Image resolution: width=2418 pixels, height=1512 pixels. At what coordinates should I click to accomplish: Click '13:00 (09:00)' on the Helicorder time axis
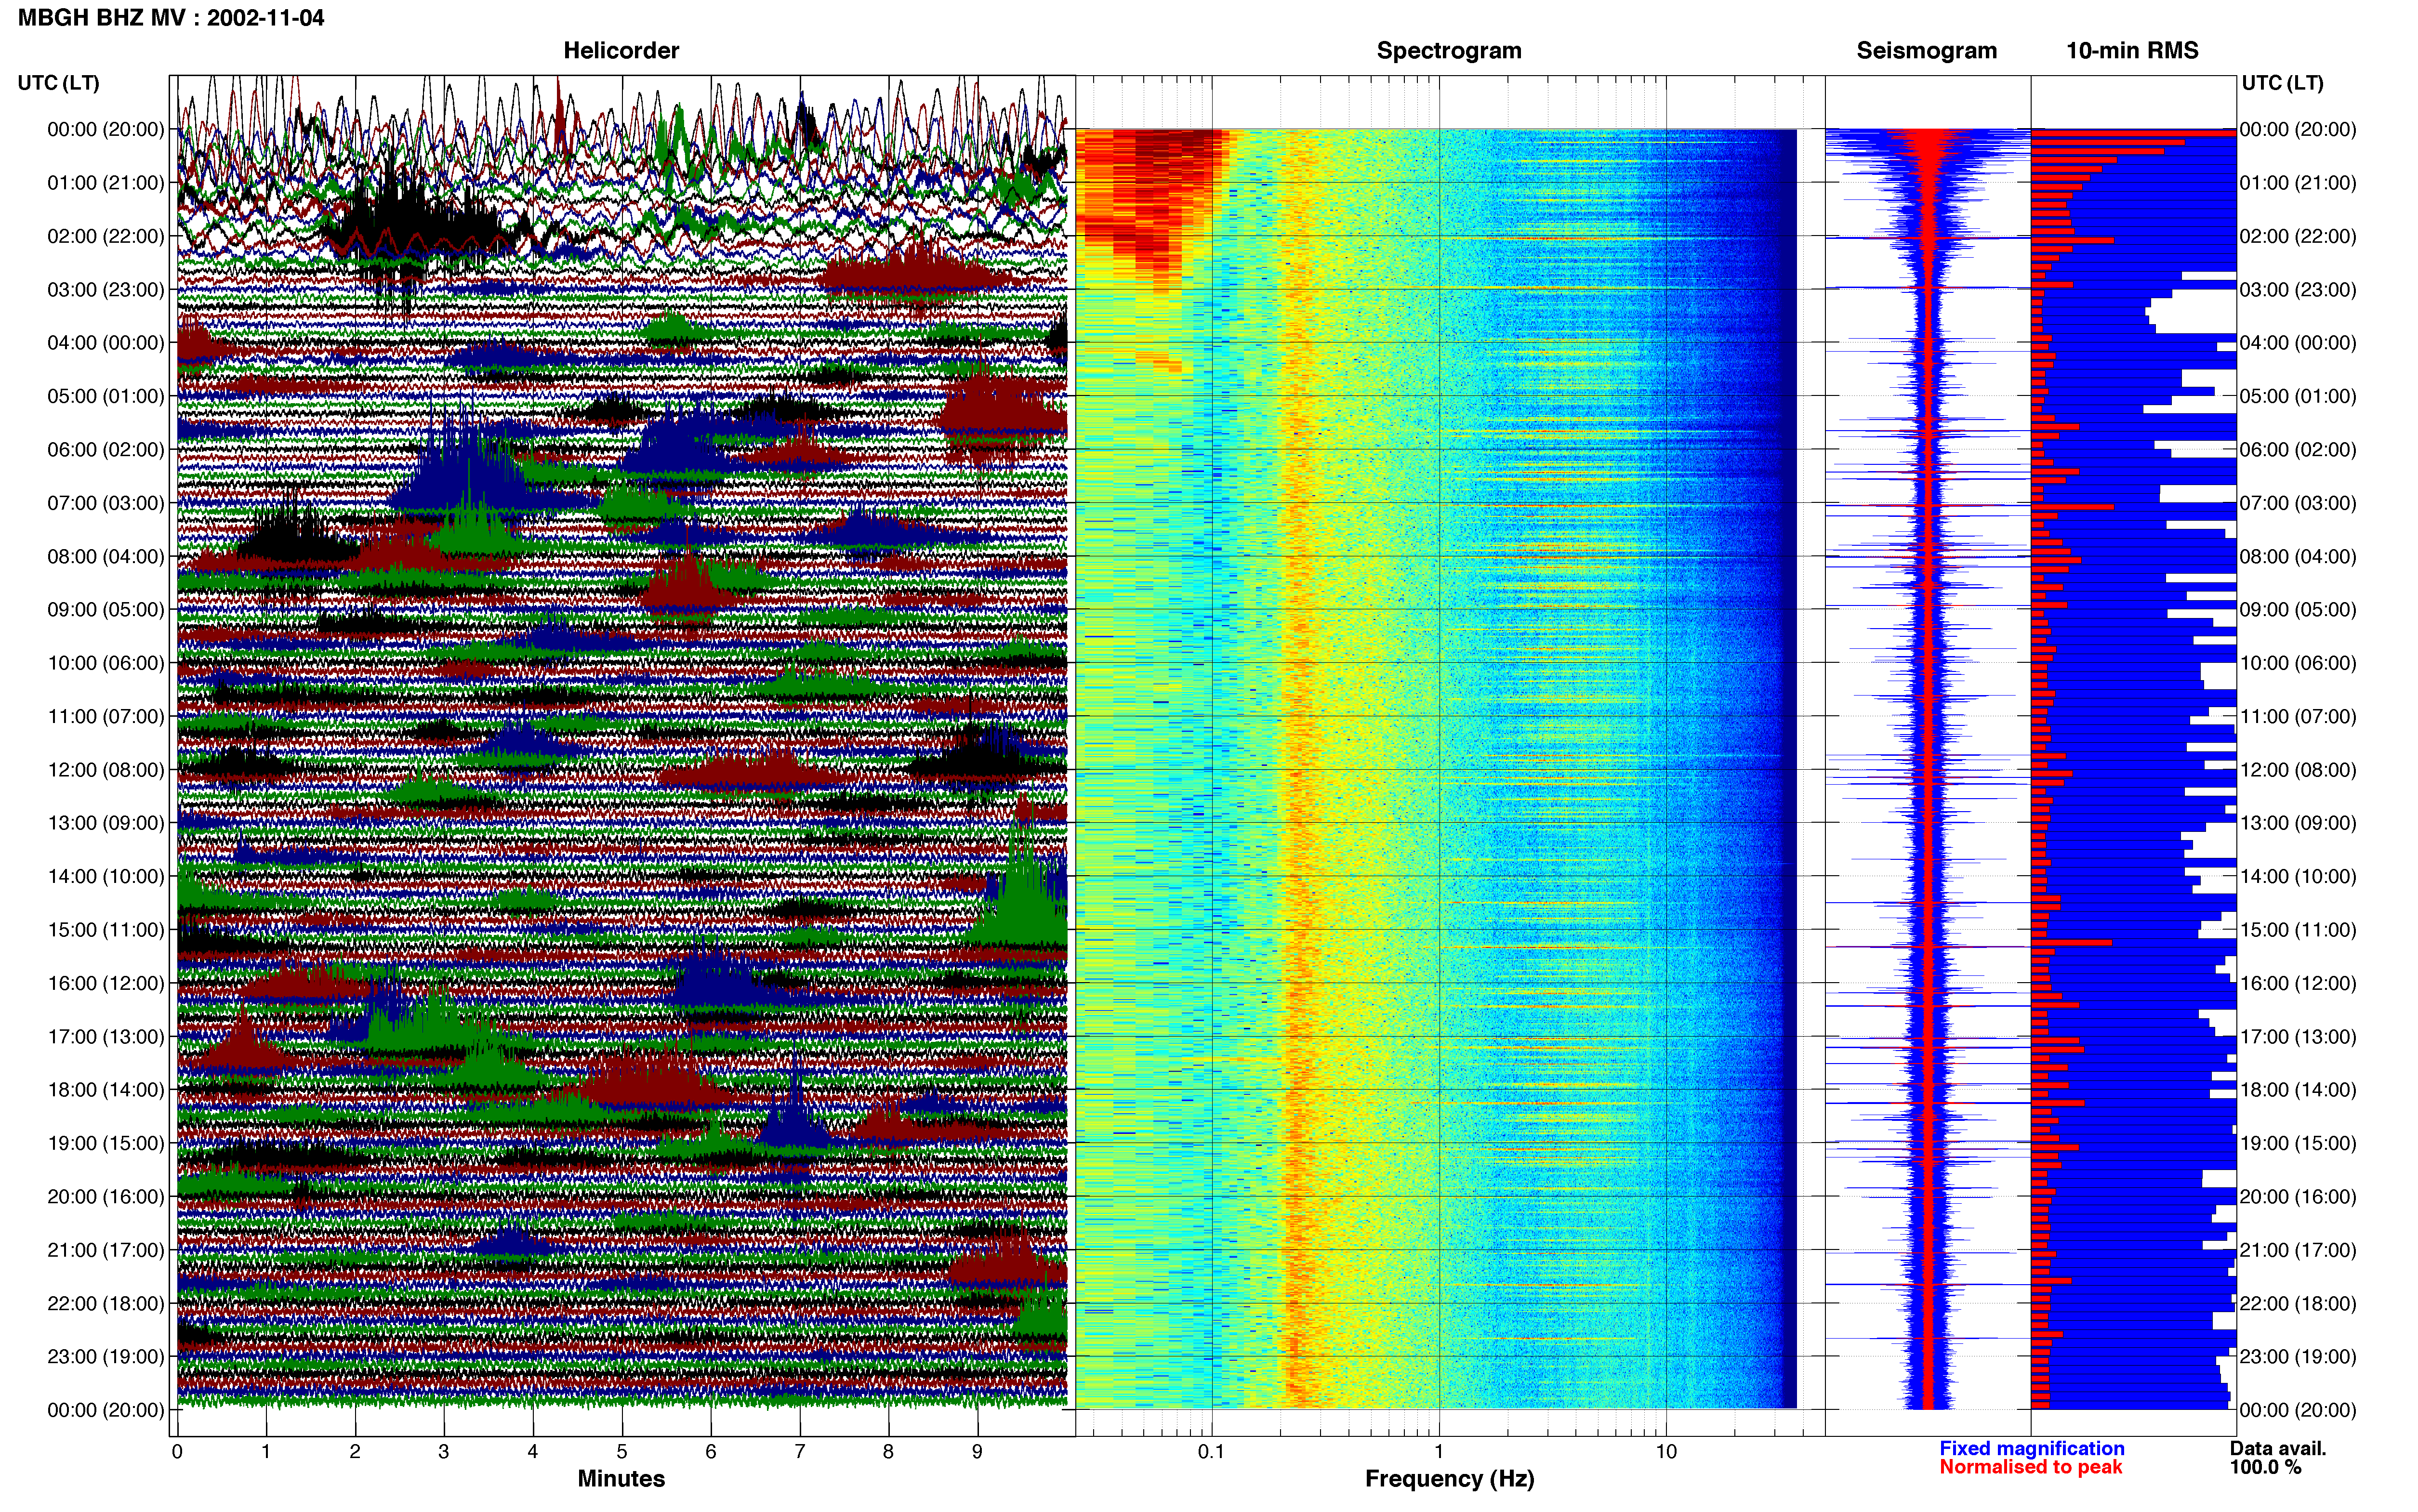(x=106, y=823)
